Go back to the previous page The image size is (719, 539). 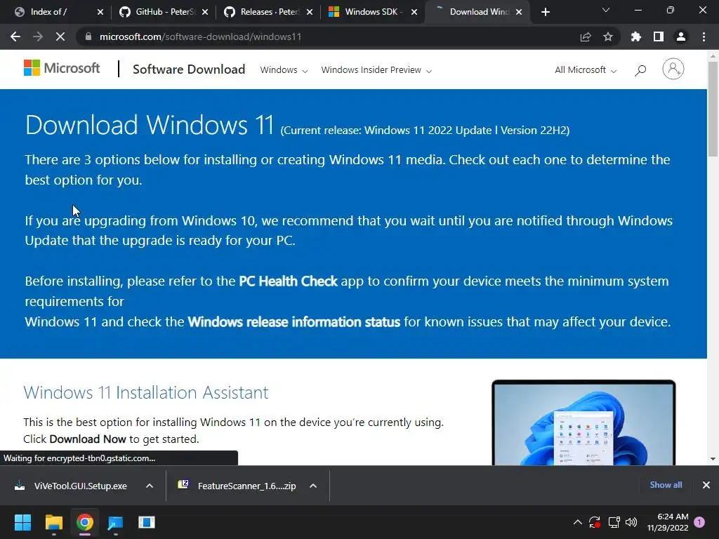[x=15, y=36]
